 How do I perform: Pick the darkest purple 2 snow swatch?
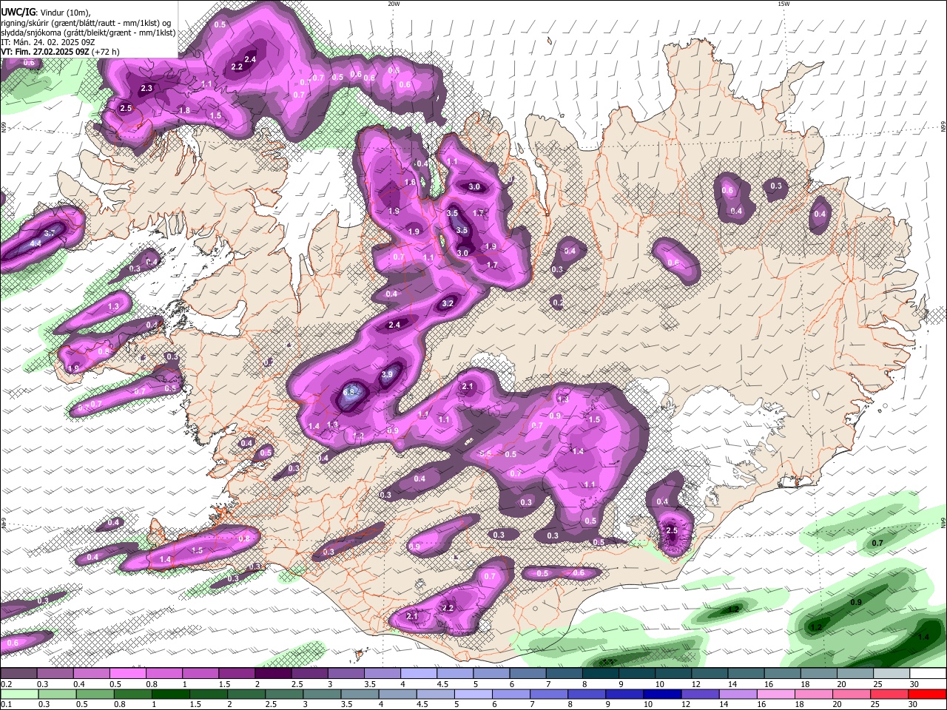[272, 674]
